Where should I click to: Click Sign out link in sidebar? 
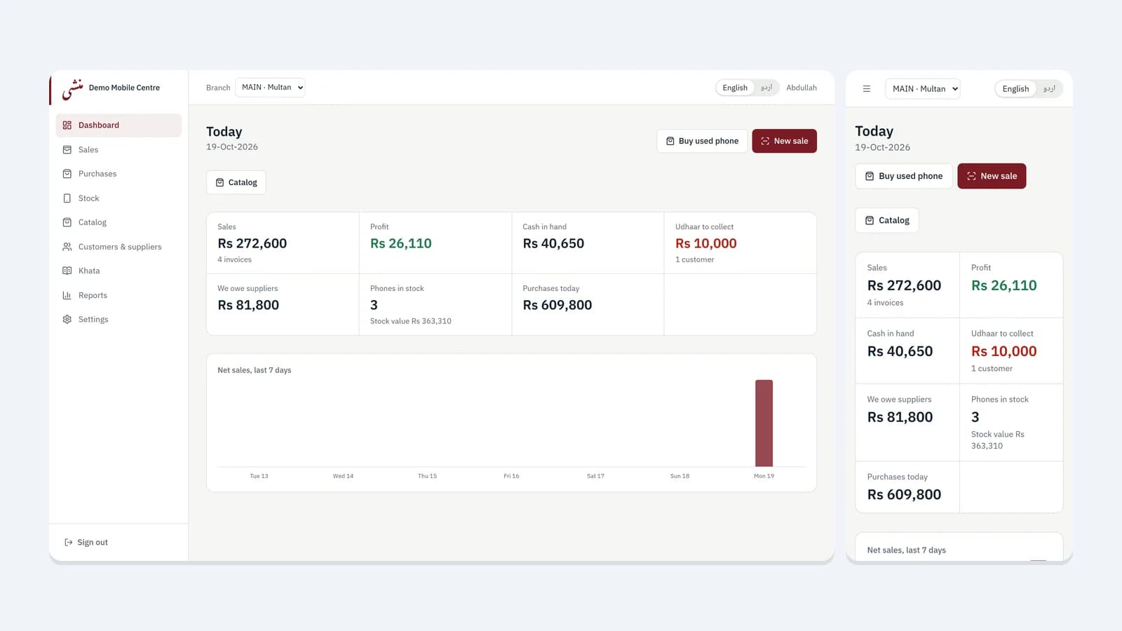pyautogui.click(x=86, y=543)
